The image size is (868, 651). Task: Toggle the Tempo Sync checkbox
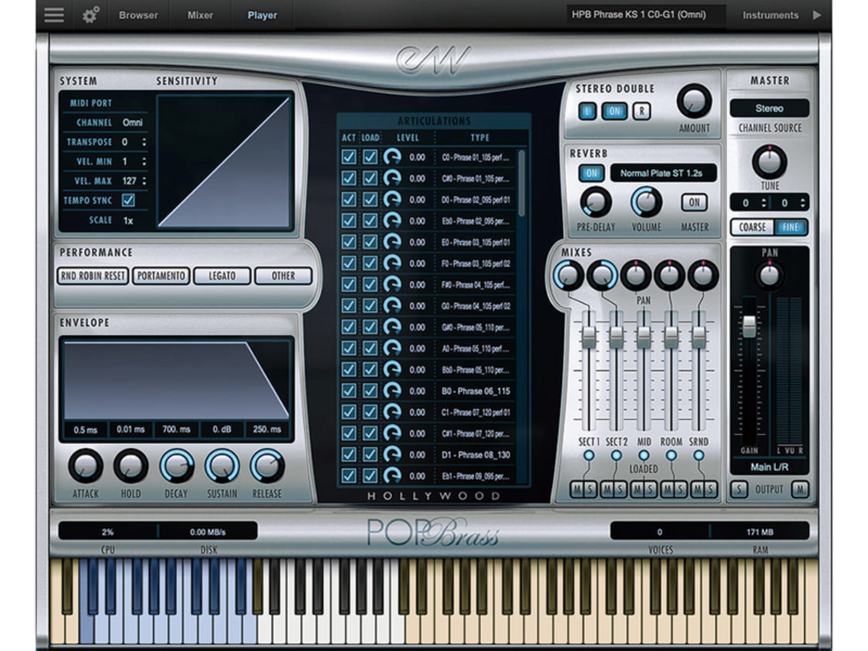coord(128,200)
